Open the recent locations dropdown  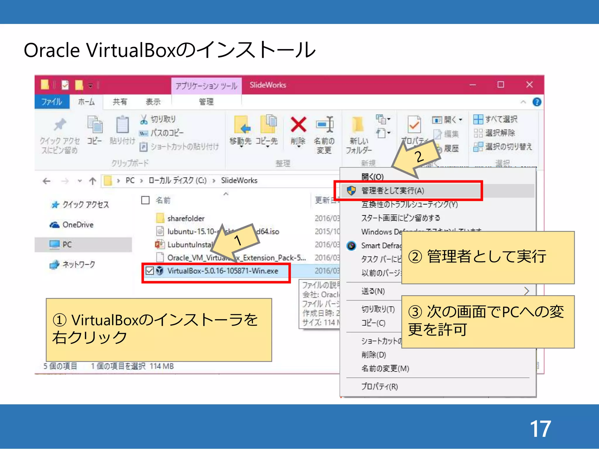pyautogui.click(x=80, y=181)
